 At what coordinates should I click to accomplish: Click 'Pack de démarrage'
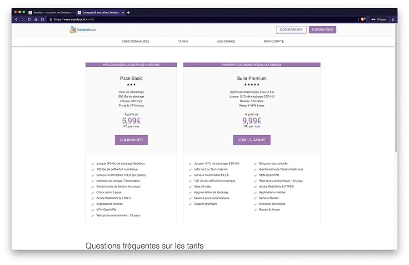pyautogui.click(x=131, y=92)
